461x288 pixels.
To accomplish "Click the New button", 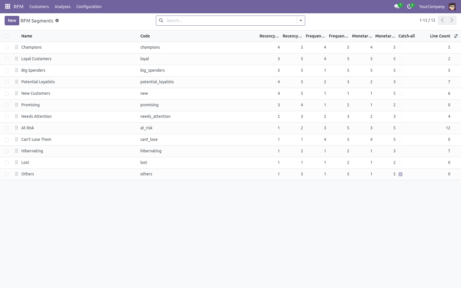I will pos(12,20).
